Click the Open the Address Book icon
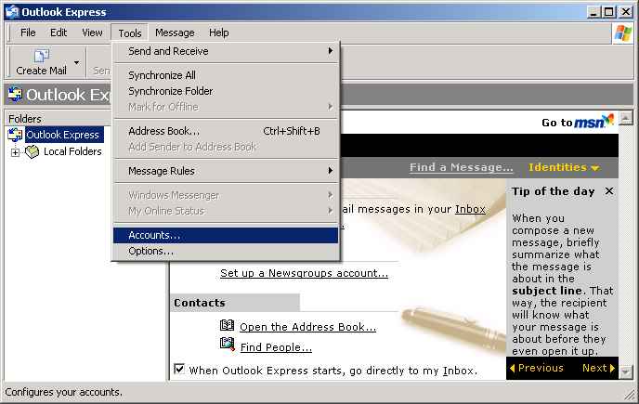This screenshot has height=404, width=639. 227,325
